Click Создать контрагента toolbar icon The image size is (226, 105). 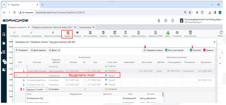138,33
